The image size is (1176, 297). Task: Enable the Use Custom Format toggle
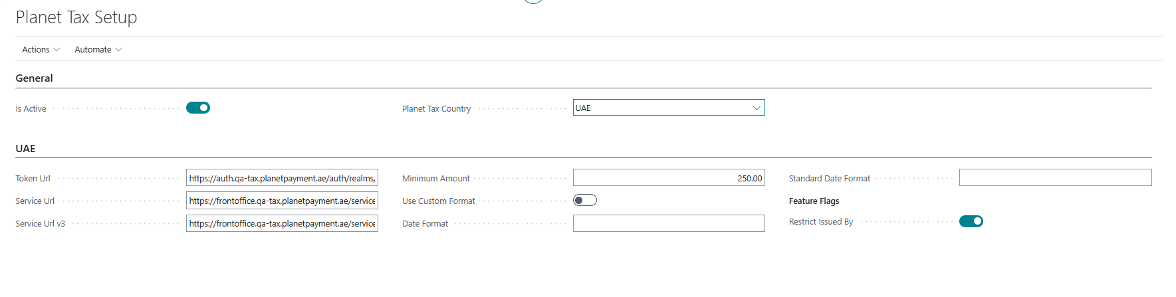point(585,200)
